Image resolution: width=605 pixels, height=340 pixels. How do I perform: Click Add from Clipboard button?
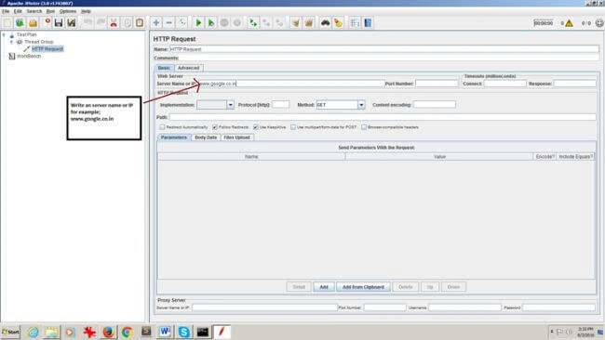point(363,287)
